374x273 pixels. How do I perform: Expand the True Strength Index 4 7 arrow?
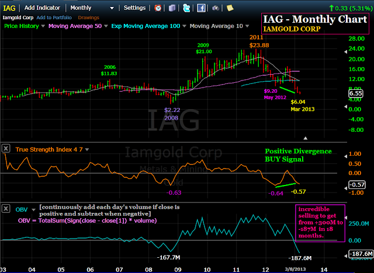(87, 150)
